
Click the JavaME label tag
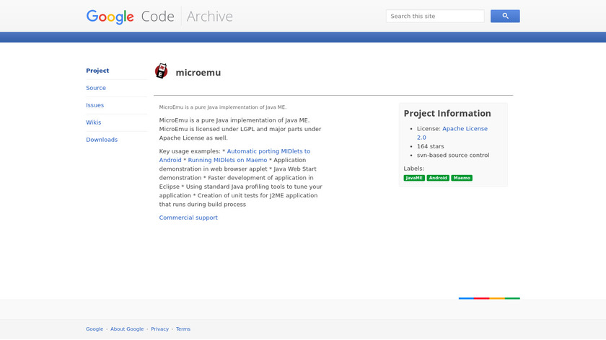click(414, 178)
